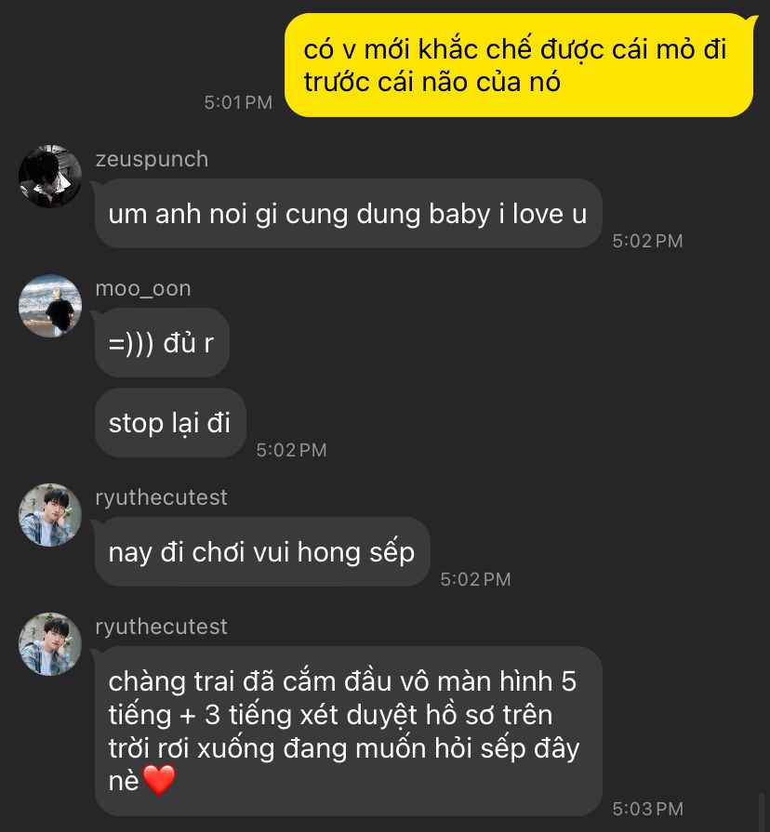The width and height of the screenshot is (770, 832).
Task: Tap 5:02 PM timestamp beside zeuspunch message
Action: [x=648, y=241]
